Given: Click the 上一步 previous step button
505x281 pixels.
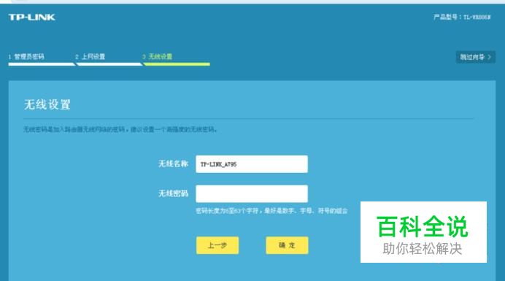Looking at the screenshot, I should tap(217, 245).
